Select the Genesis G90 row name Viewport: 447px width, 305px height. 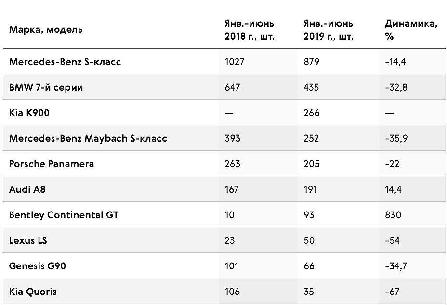pos(38,266)
